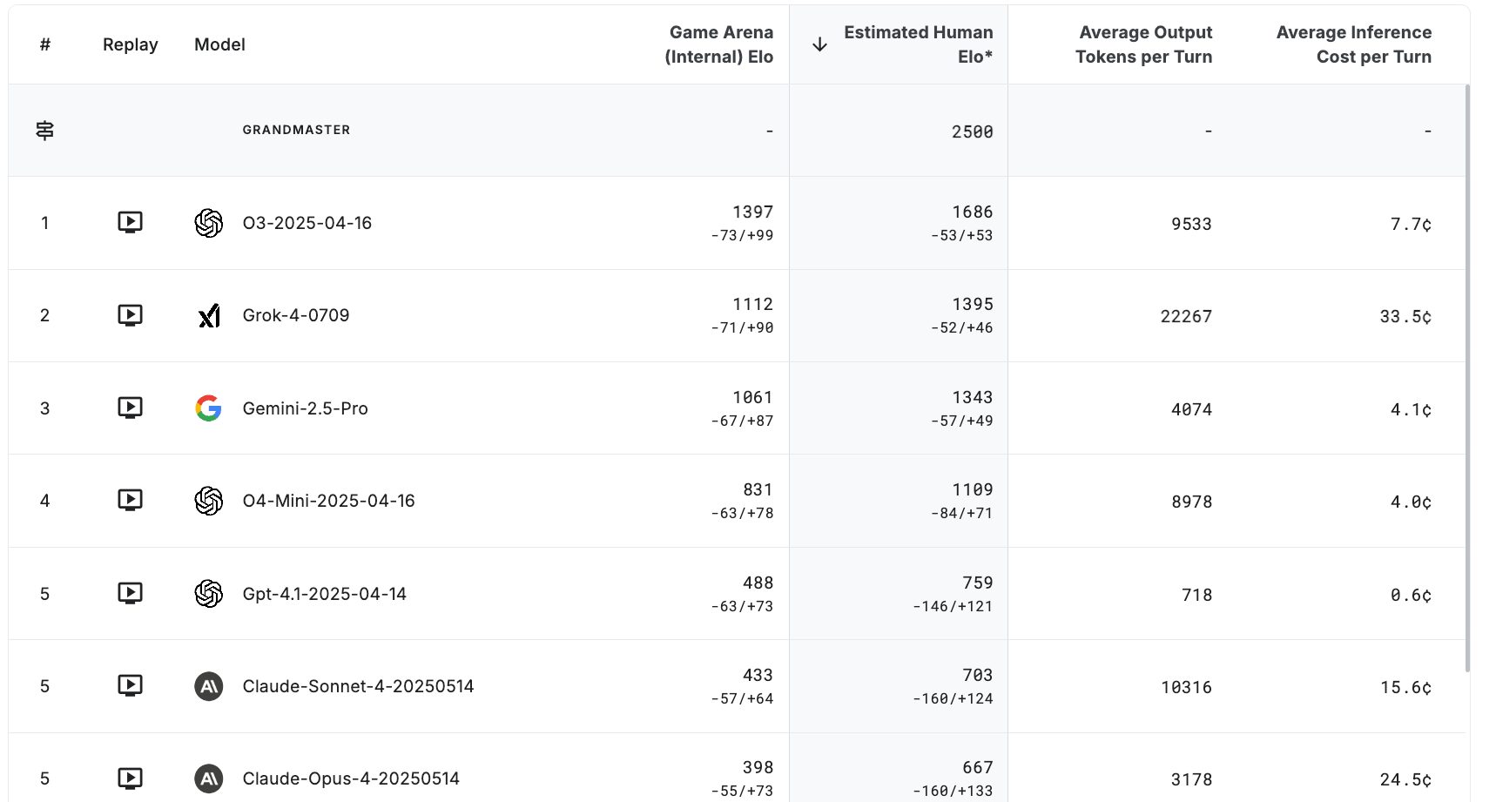1496x802 pixels.
Task: Click the OpenAI logo beside O3-2025-04-16
Action: pos(209,223)
